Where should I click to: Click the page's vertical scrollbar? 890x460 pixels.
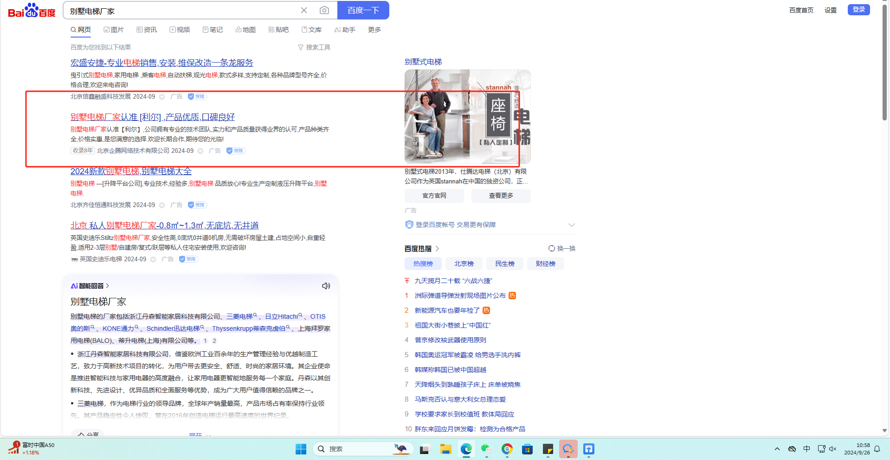(x=885, y=63)
